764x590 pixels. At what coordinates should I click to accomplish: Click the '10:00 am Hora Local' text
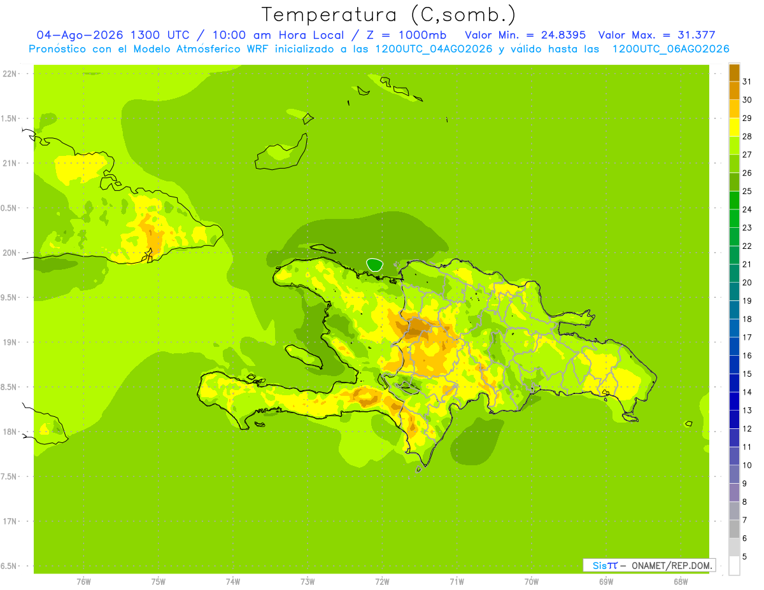(278, 35)
